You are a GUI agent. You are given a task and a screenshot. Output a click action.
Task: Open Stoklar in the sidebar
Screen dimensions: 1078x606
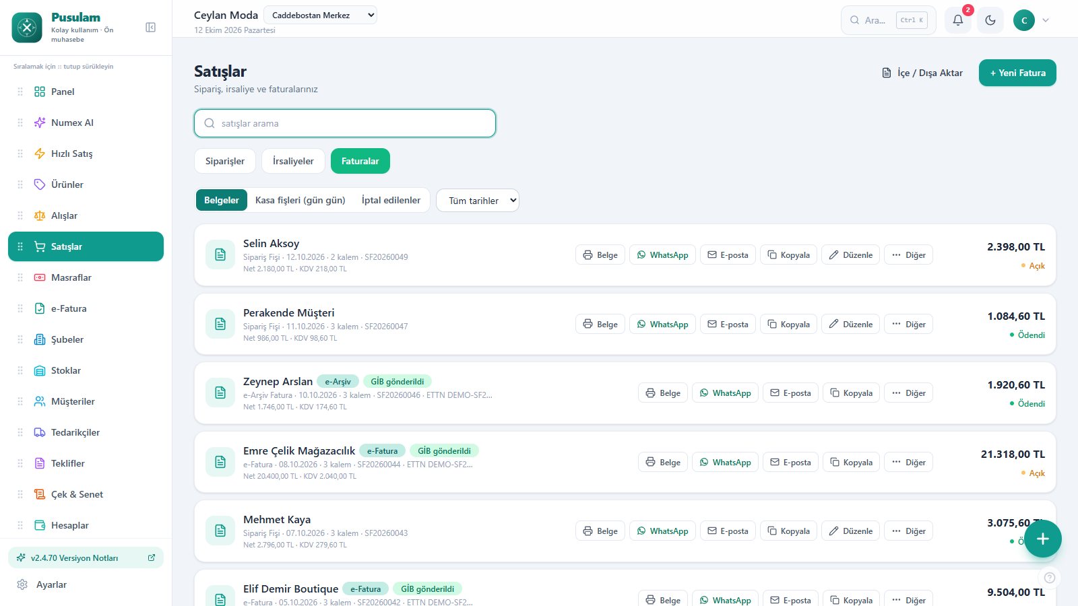(x=86, y=370)
